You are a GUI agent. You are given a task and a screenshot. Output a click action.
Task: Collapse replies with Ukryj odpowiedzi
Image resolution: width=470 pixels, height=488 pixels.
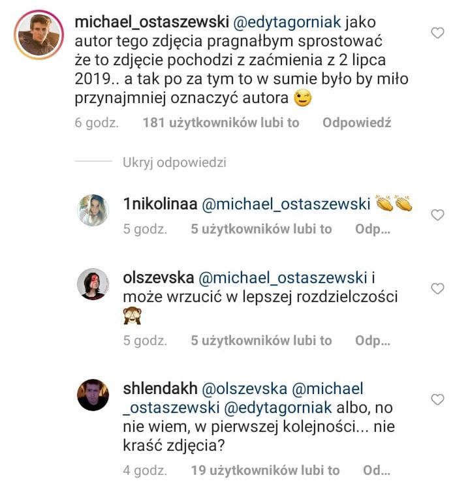click(174, 162)
